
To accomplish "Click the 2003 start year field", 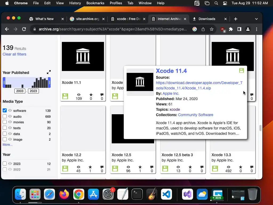I will pos(20,91).
